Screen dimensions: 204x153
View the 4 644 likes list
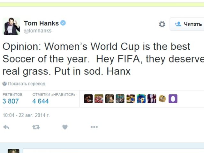41,101
